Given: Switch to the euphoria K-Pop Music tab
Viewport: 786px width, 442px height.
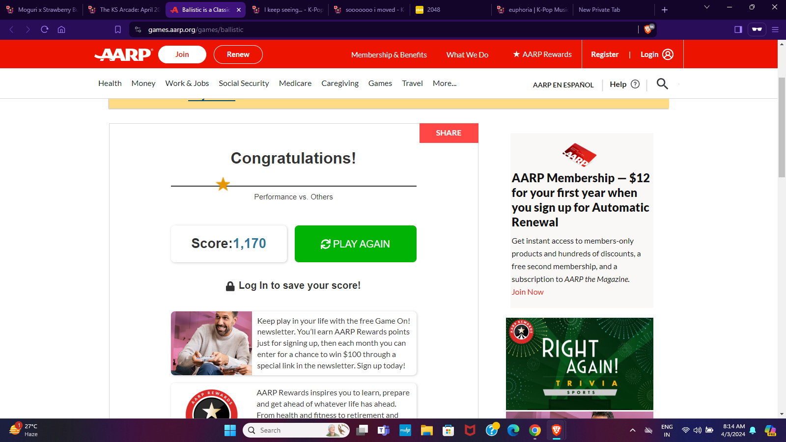Looking at the screenshot, I should point(533,10).
